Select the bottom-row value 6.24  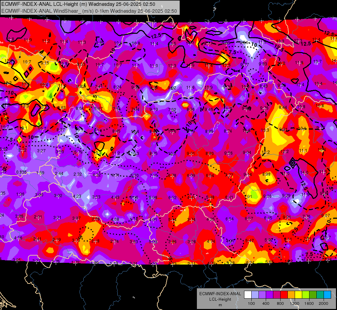click(250, 262)
